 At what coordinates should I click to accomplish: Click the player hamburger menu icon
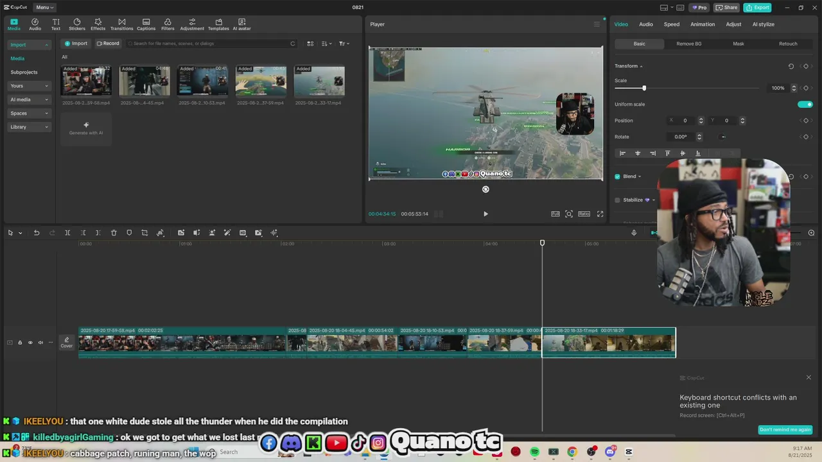597,24
